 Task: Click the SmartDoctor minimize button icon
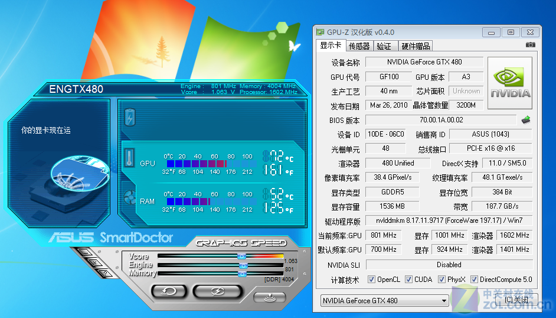[84, 252]
